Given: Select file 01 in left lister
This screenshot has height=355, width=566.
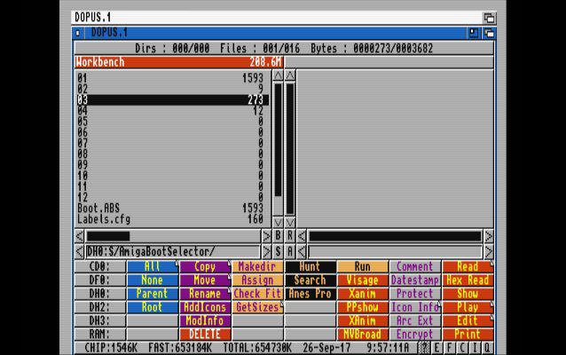Looking at the screenshot, I should click(x=172, y=78).
